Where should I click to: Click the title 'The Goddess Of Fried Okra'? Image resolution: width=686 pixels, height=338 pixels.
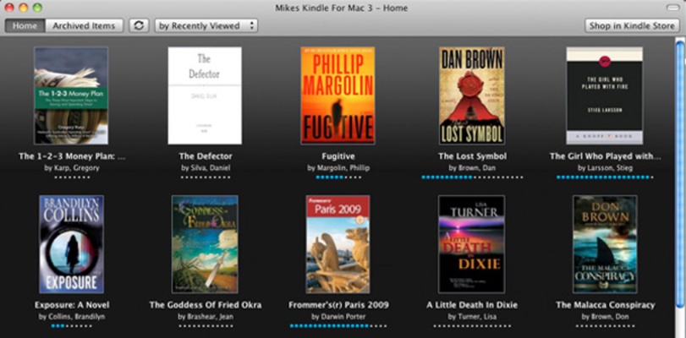tap(206, 305)
